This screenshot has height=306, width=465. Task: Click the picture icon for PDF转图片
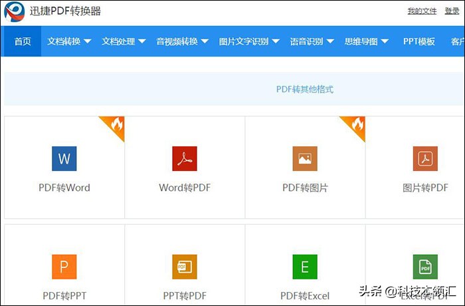305,158
